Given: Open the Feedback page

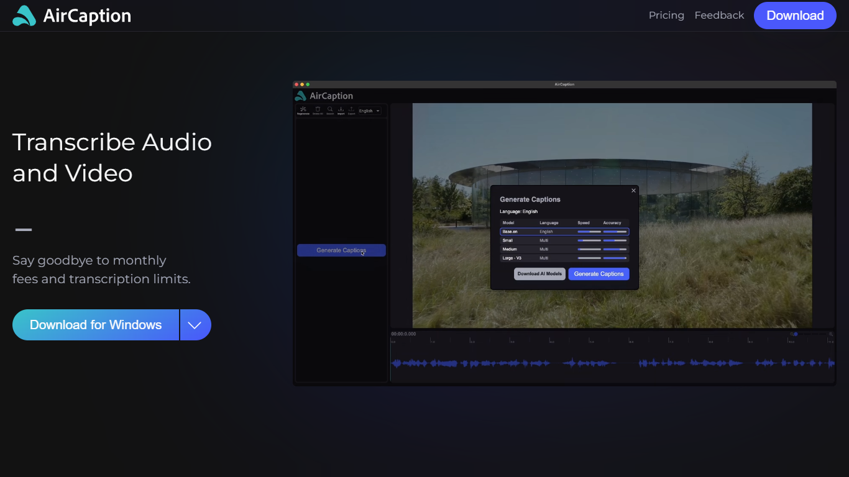Looking at the screenshot, I should coord(719,16).
